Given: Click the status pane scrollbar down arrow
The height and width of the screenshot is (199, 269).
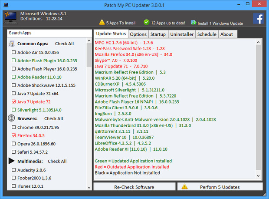Looking at the screenshot, I should tap(258, 176).
